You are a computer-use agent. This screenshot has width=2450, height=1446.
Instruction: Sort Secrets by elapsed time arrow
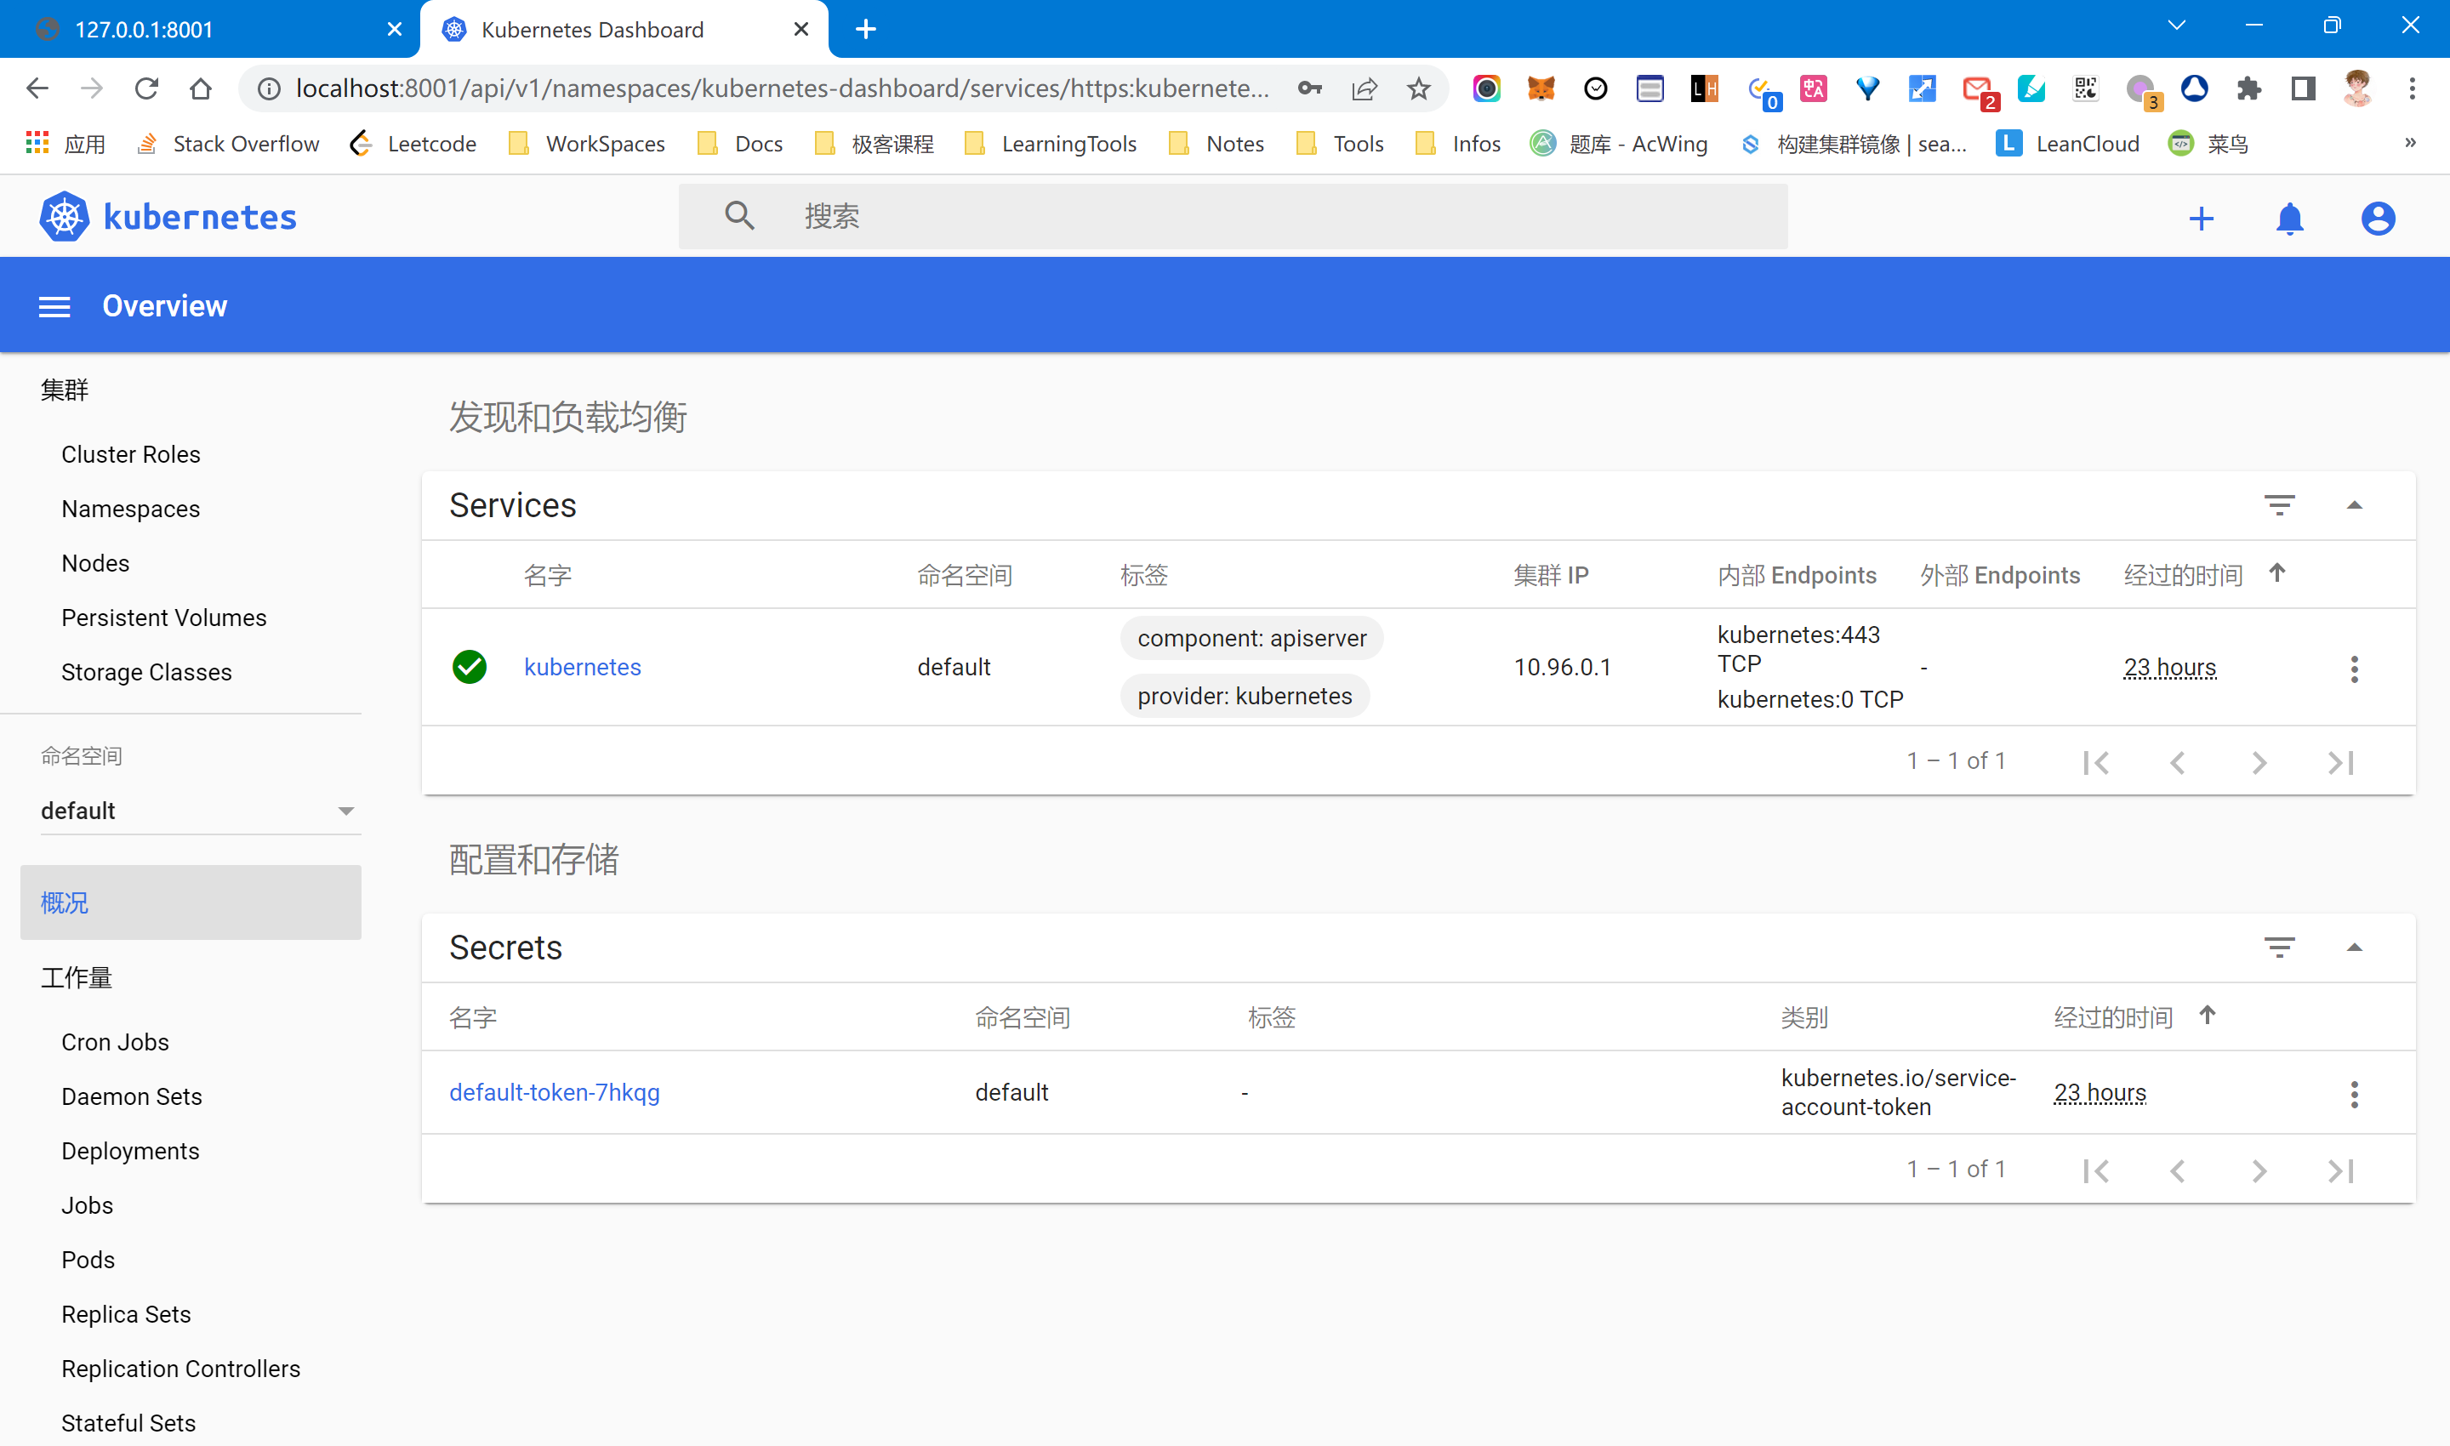(2208, 1016)
